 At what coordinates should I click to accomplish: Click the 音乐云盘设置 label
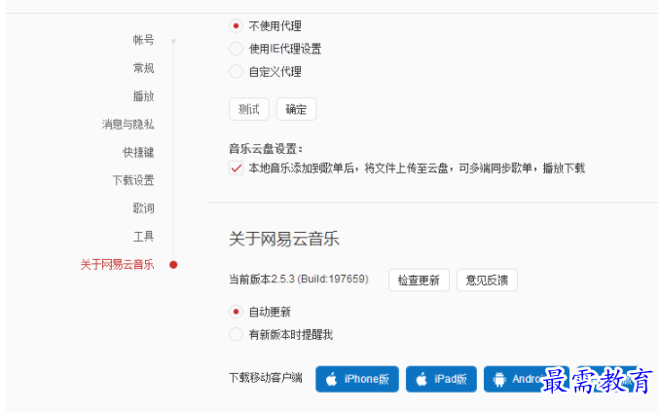266,149
